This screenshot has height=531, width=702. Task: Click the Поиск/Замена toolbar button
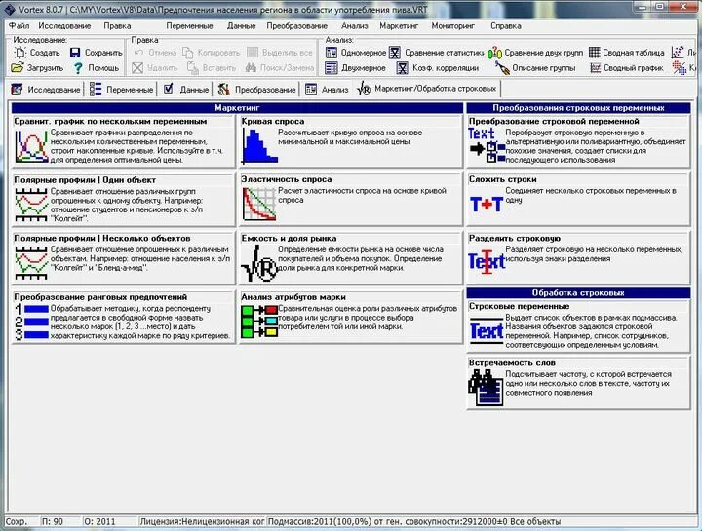(280, 68)
